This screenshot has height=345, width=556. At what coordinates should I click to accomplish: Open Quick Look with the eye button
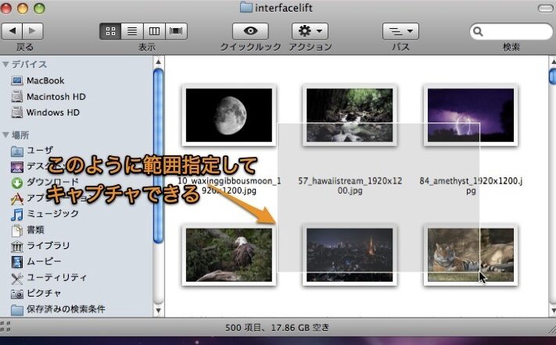pyautogui.click(x=250, y=31)
